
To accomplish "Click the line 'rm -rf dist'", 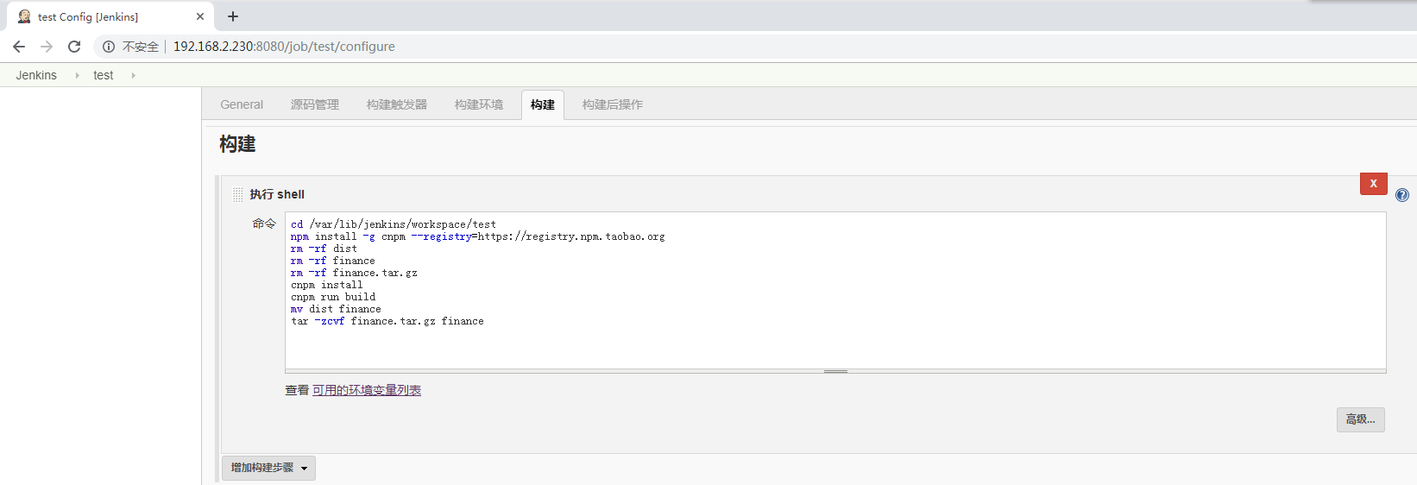I will coord(324,249).
